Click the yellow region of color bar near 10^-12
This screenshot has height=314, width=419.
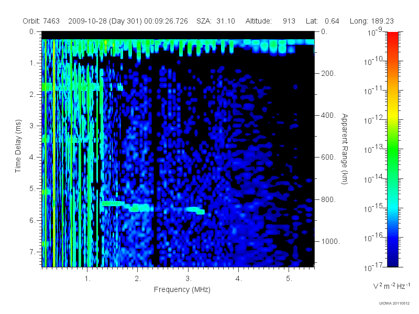coord(393,115)
